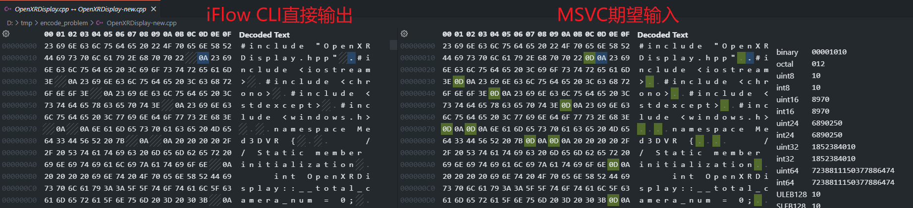Click right pane Decoded Text header
913x208 pixels.
[x=662, y=35]
